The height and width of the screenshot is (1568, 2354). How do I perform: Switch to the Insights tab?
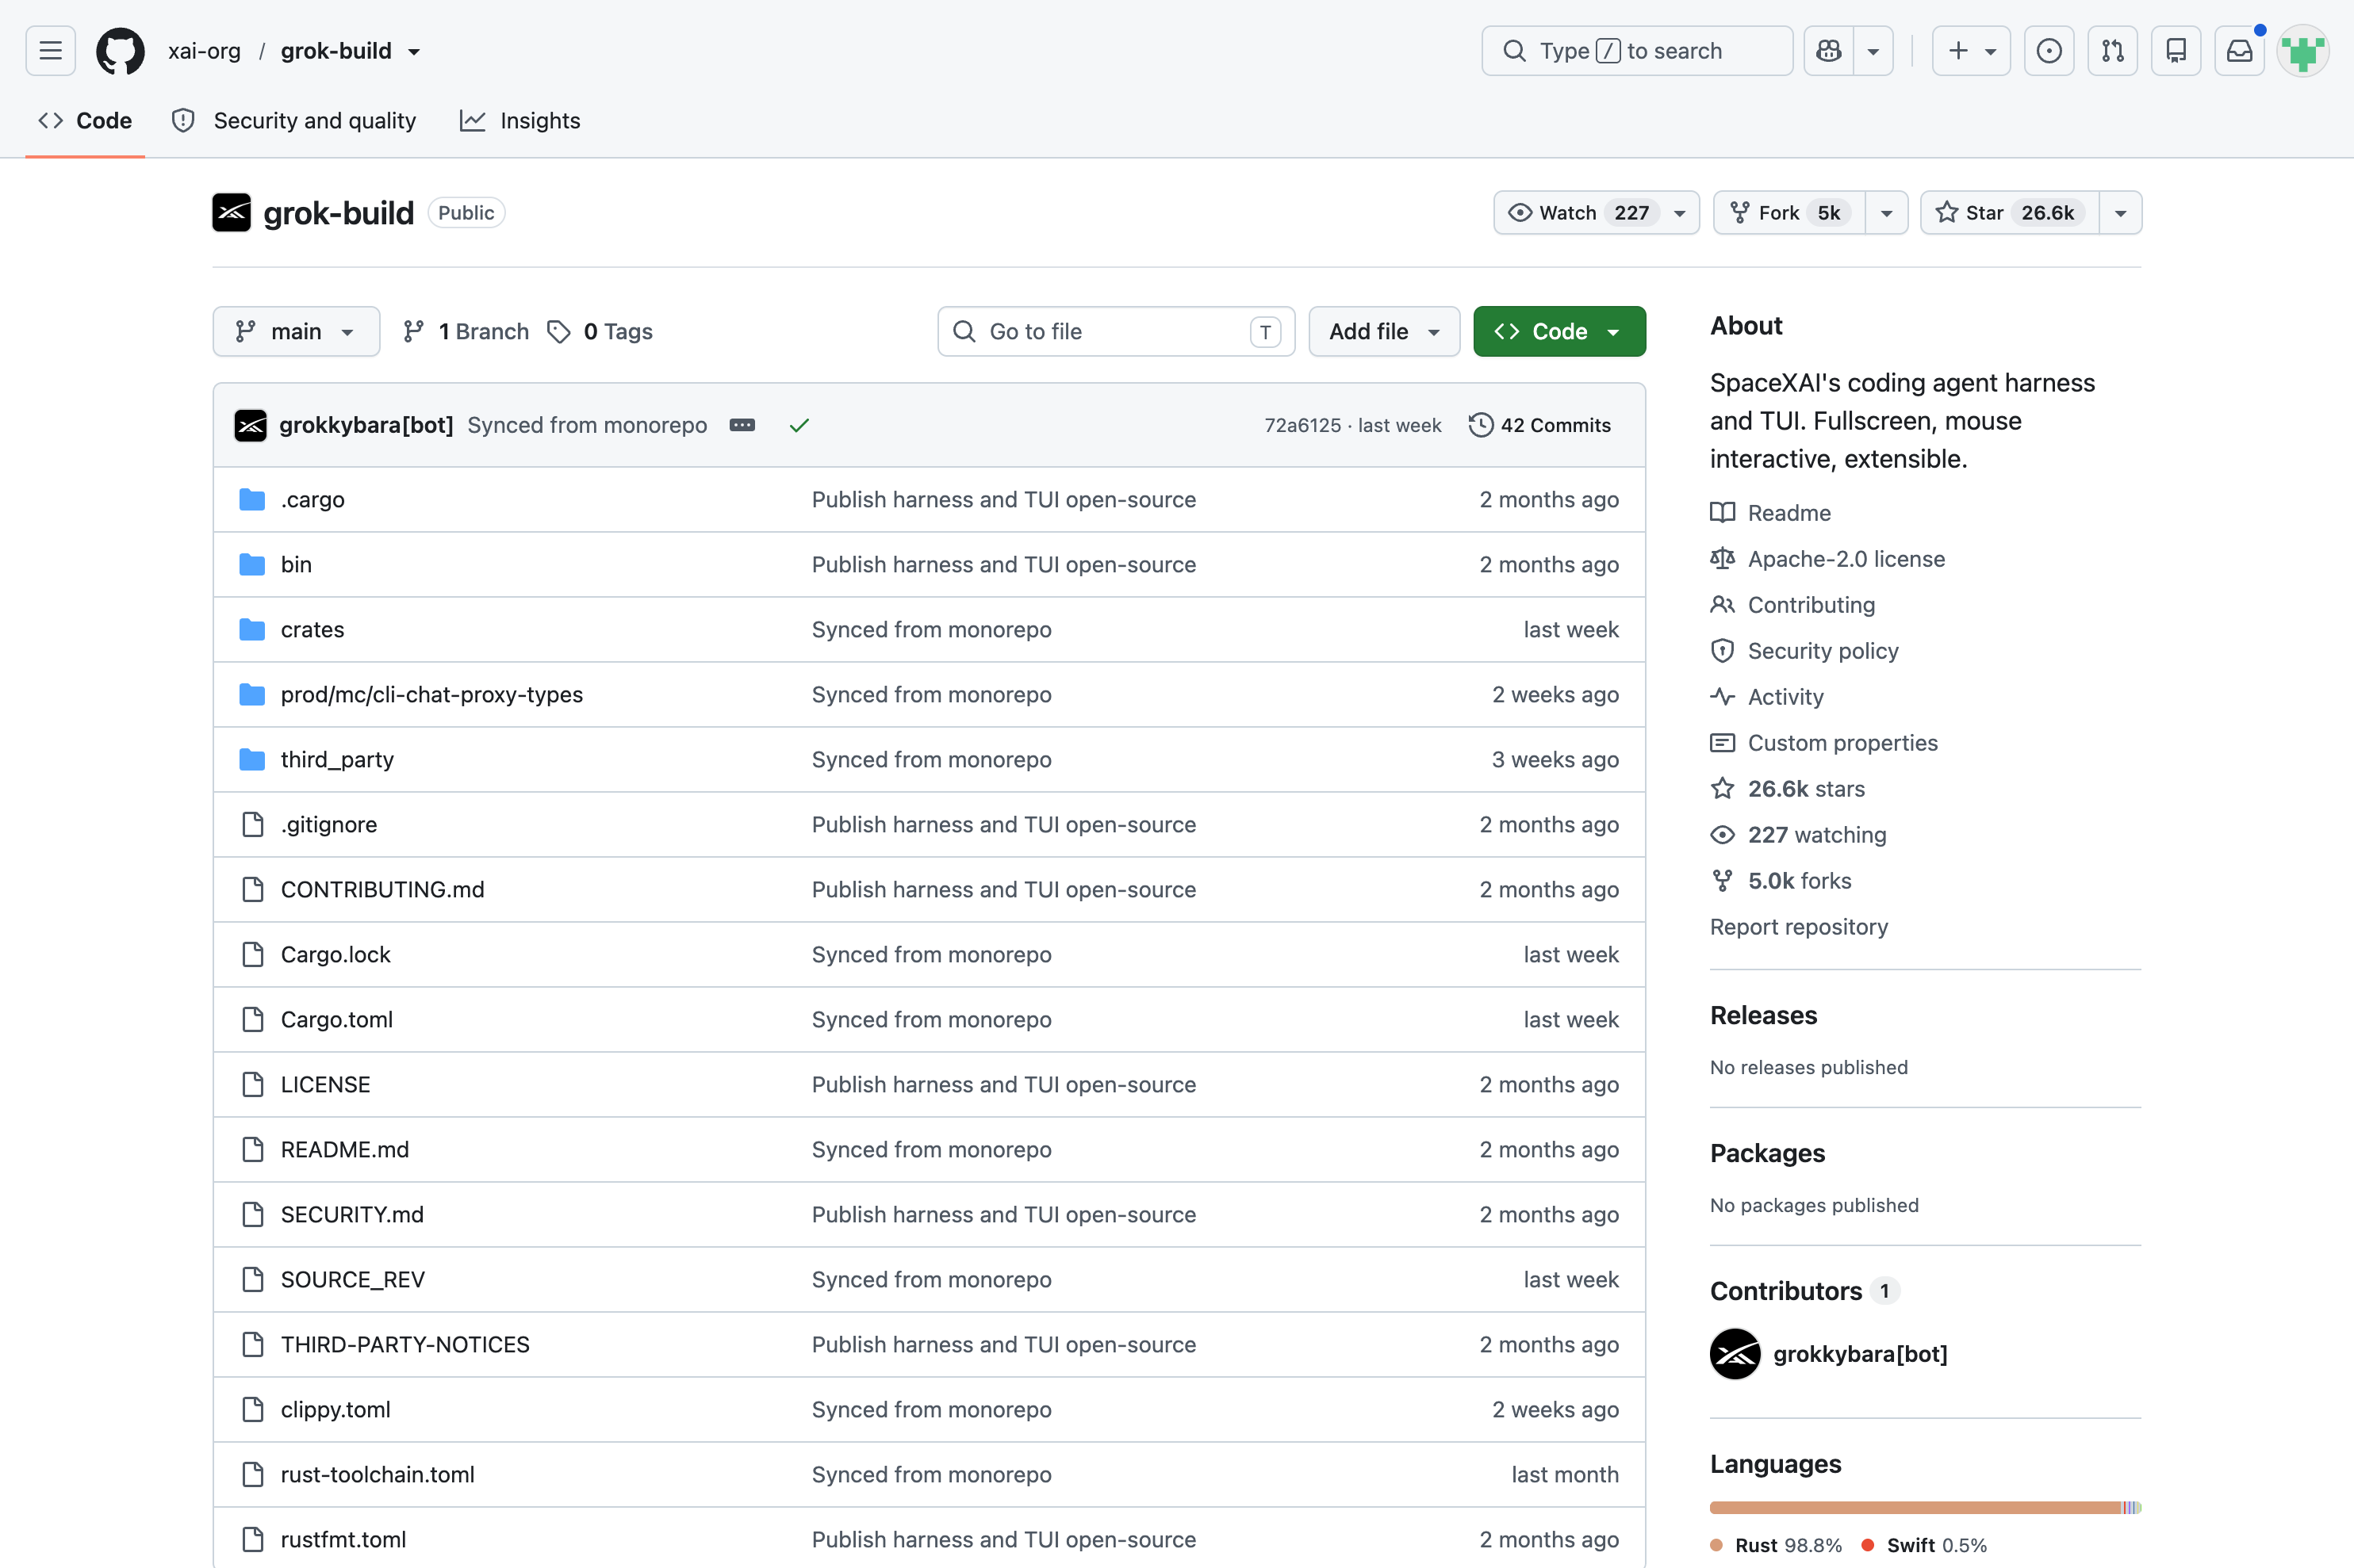tap(520, 121)
